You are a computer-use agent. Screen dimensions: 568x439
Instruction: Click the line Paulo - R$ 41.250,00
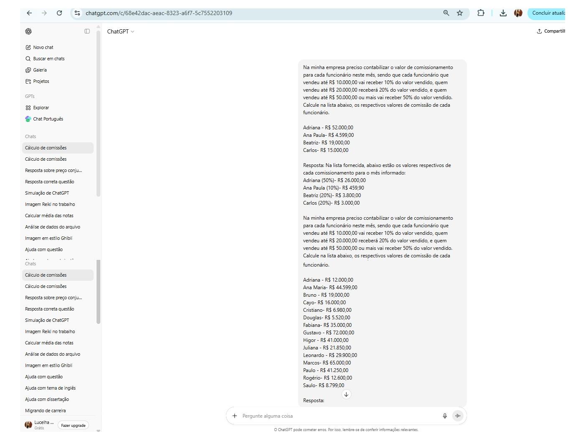click(x=326, y=370)
